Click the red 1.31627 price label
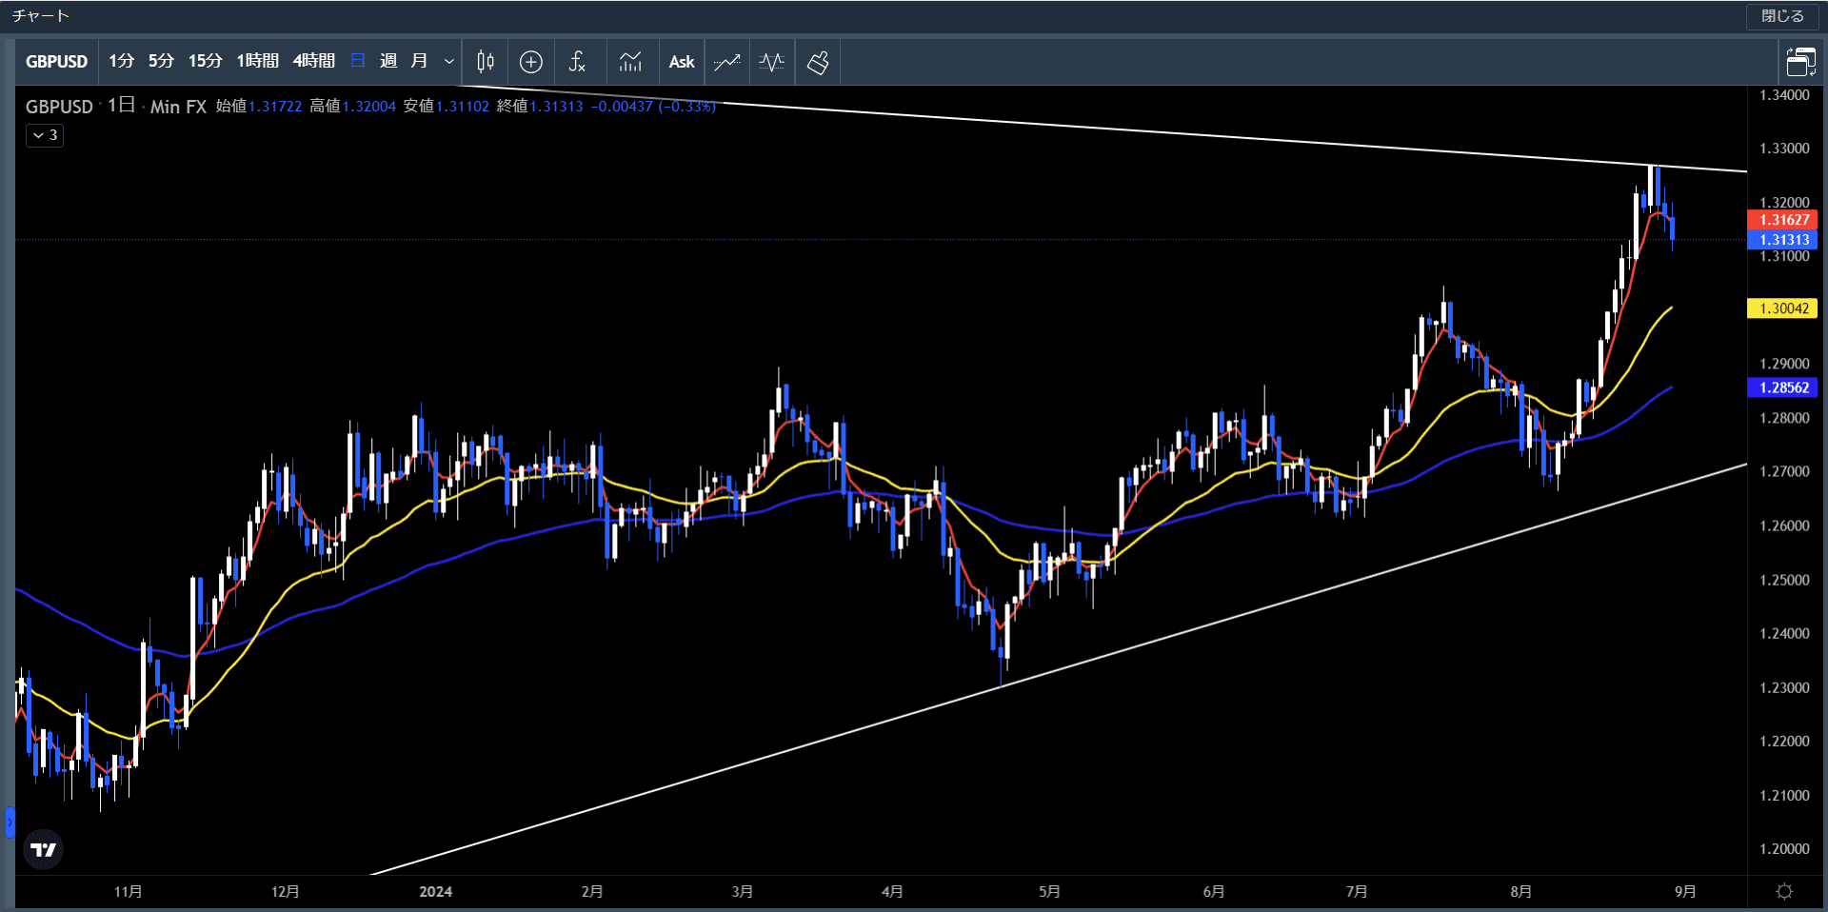The width and height of the screenshot is (1828, 912). [x=1783, y=220]
